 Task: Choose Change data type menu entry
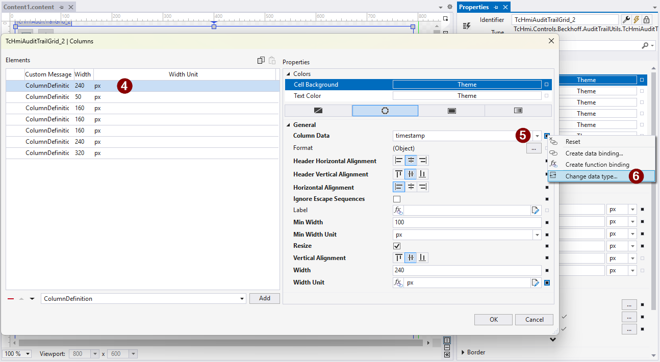(591, 176)
